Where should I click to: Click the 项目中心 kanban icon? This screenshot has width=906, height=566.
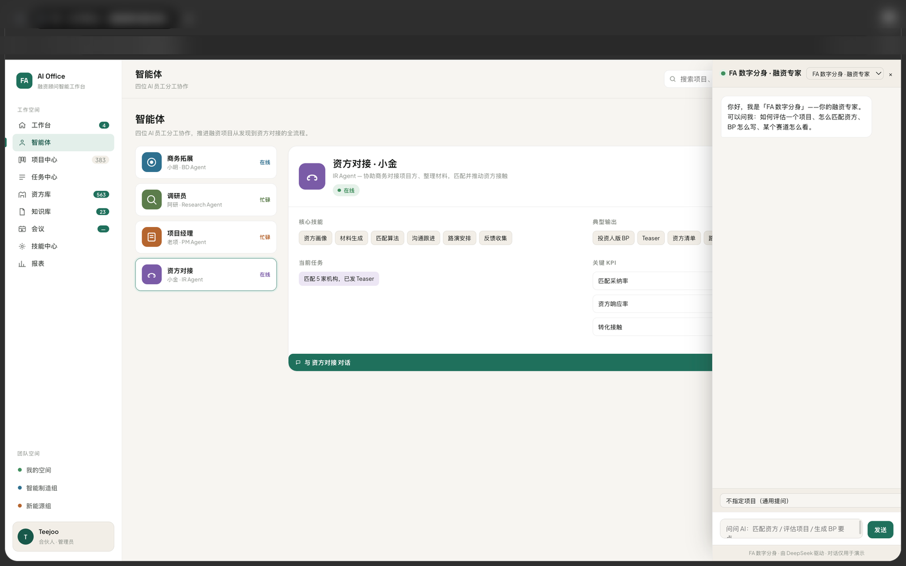[22, 160]
